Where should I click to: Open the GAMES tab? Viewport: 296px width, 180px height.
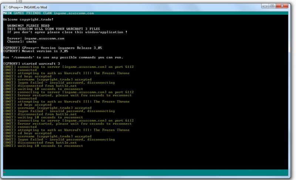[19, 13]
